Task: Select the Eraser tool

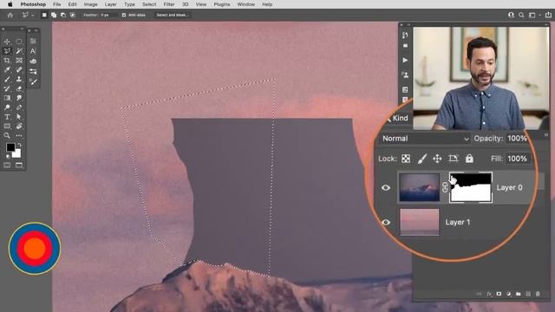Action: click(19, 88)
